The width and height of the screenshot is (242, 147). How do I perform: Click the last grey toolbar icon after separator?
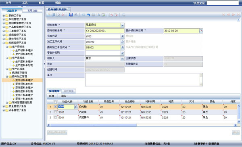coord(124,15)
